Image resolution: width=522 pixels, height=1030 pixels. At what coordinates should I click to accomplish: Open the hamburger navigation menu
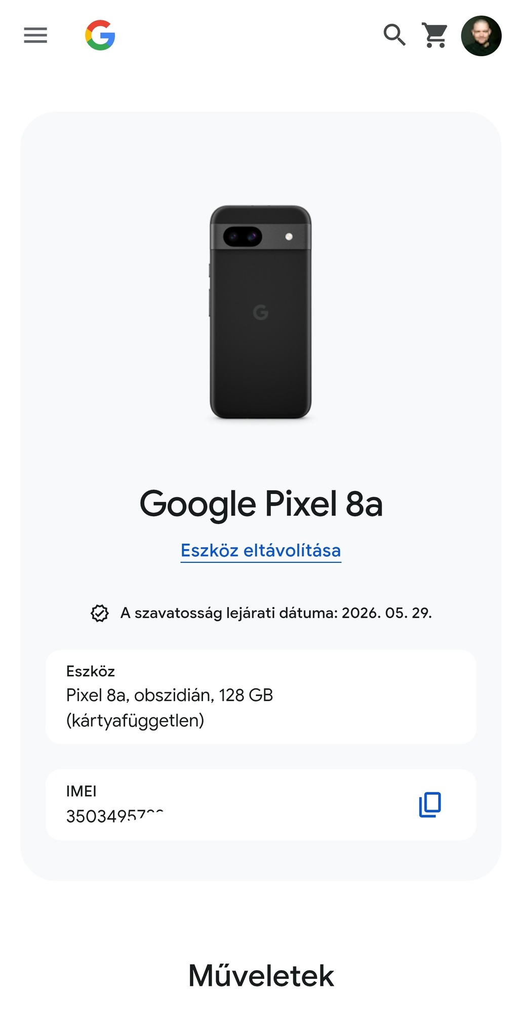coord(35,35)
